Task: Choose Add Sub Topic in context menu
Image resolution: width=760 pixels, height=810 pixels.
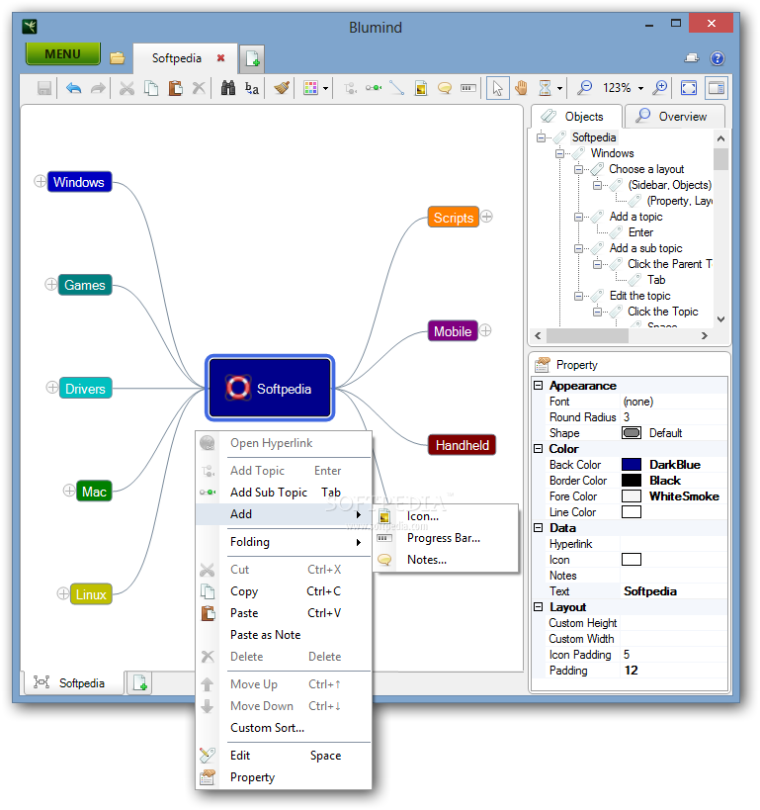Action: [x=284, y=493]
